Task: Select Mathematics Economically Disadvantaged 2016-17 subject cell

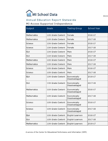Action: click(36, 90)
